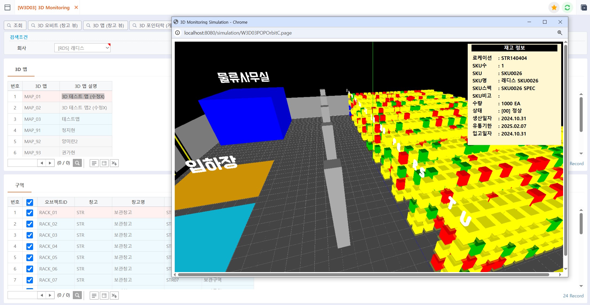Uncheck the RACK_05 row checkbox
590x305 pixels.
(x=30, y=257)
